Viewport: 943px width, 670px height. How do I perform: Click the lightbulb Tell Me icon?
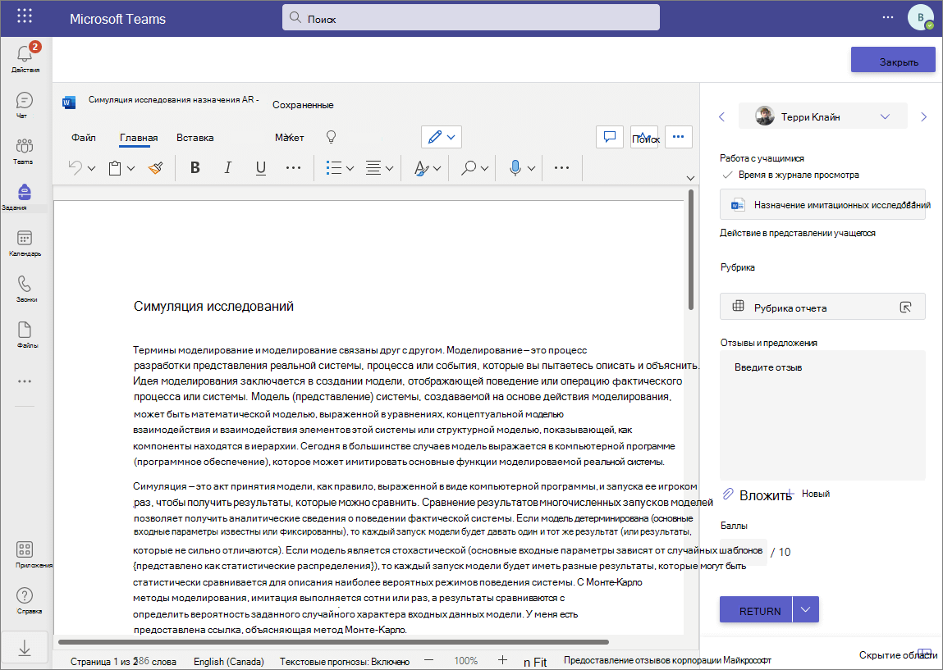331,137
